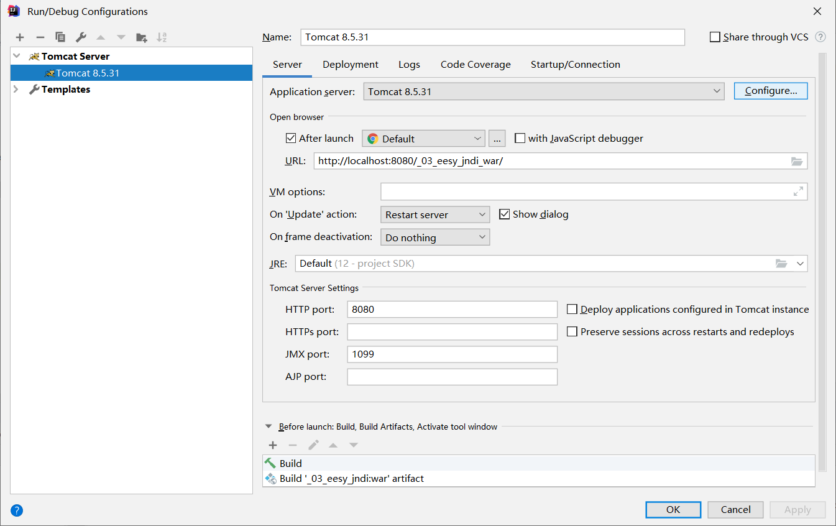Screen dimensions: 836x526
Task: Uncheck After launch checkbox
Action: click(x=290, y=138)
